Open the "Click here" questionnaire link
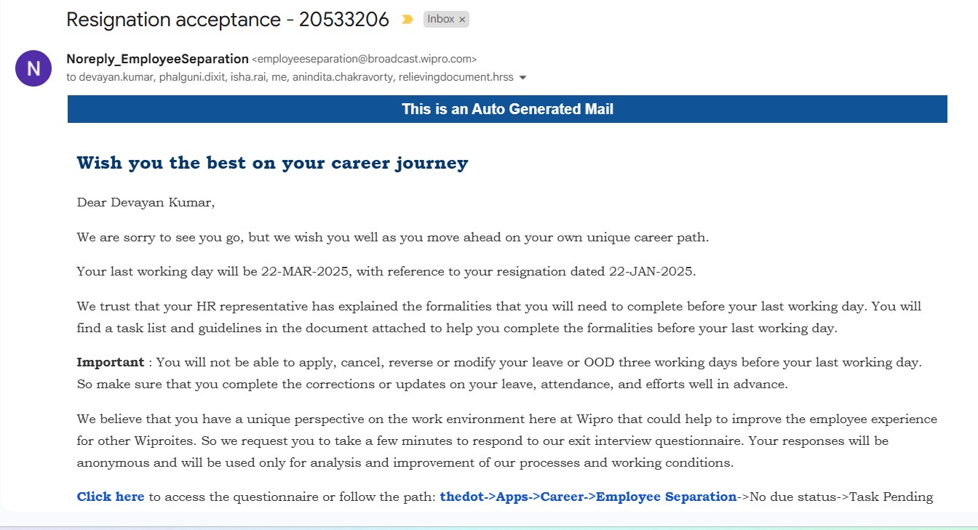This screenshot has height=530, width=978. tap(111, 497)
